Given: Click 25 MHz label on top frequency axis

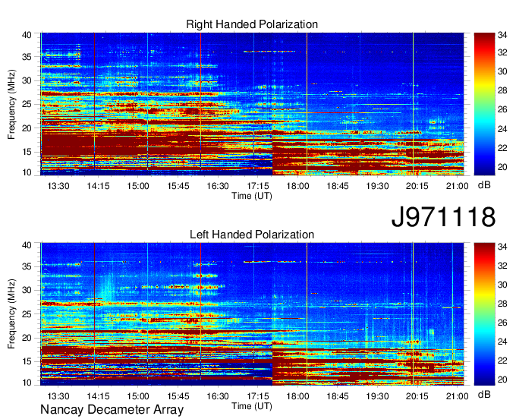Looking at the screenshot, I should click(27, 104).
